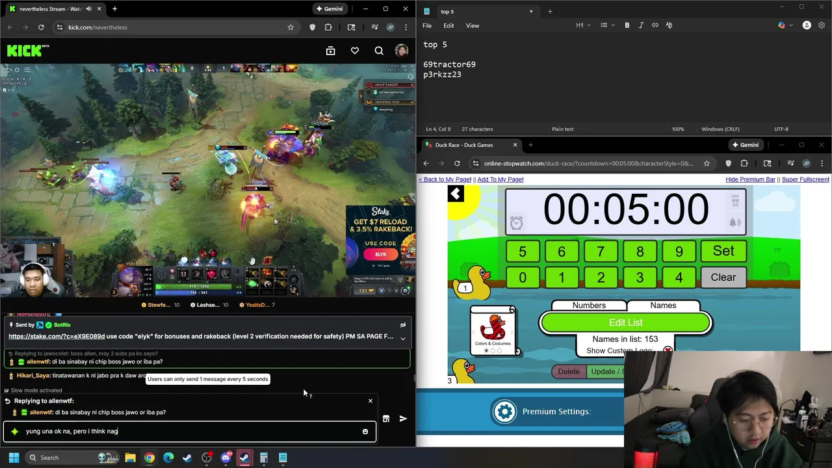The height and width of the screenshot is (468, 832).
Task: Open File Explorer from the taskbar
Action: (130, 458)
